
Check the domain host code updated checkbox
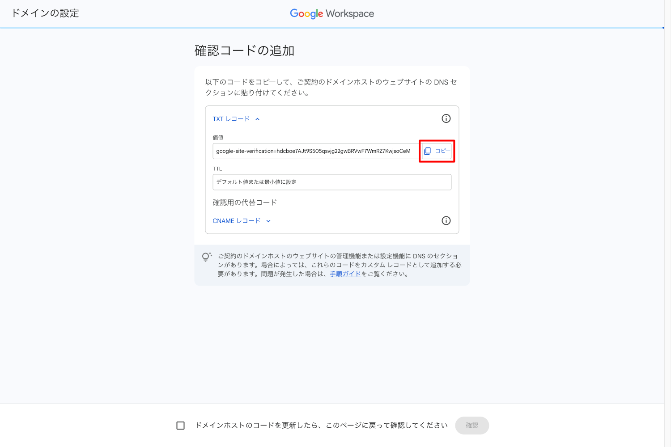tap(181, 426)
